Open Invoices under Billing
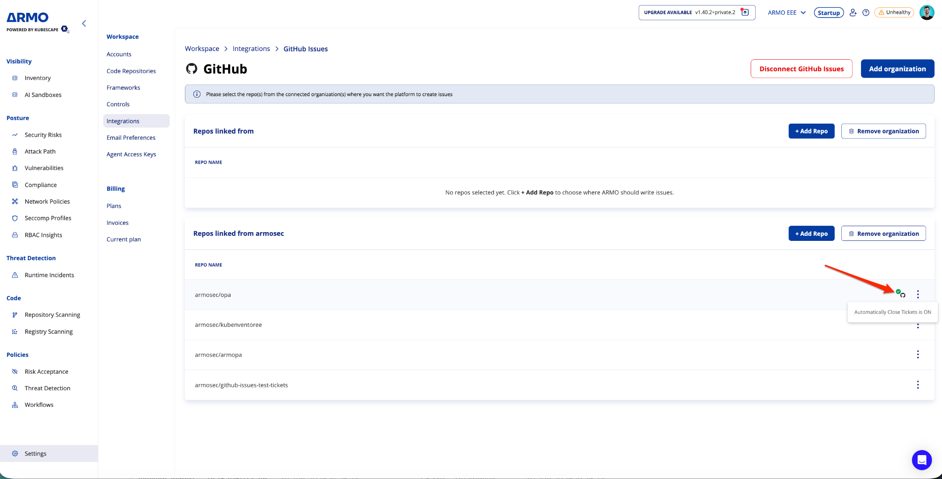Viewport: 942px width, 479px height. pos(118,223)
